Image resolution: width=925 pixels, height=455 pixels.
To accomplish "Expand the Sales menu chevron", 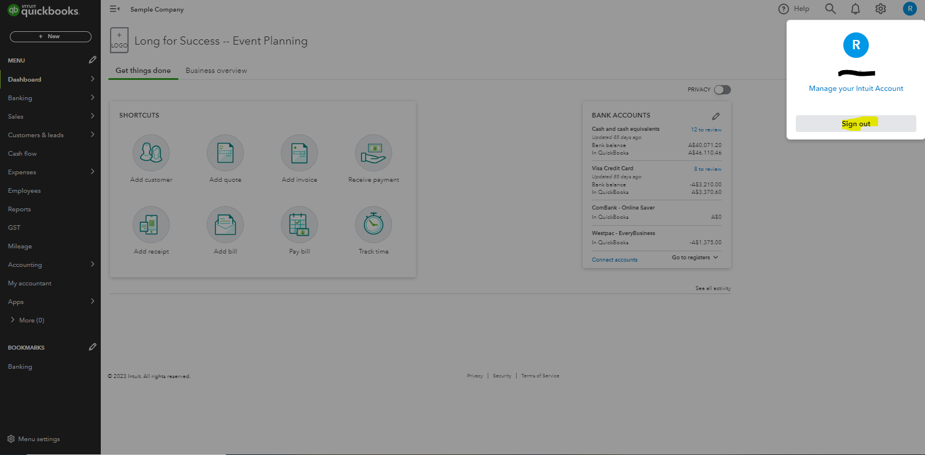I will click(93, 116).
